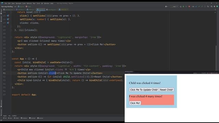Image resolution: width=219 pixels, height=123 pixels.
Task: Click the editor vertical scrollbar thumb
Action: pyautogui.click(x=216, y=58)
